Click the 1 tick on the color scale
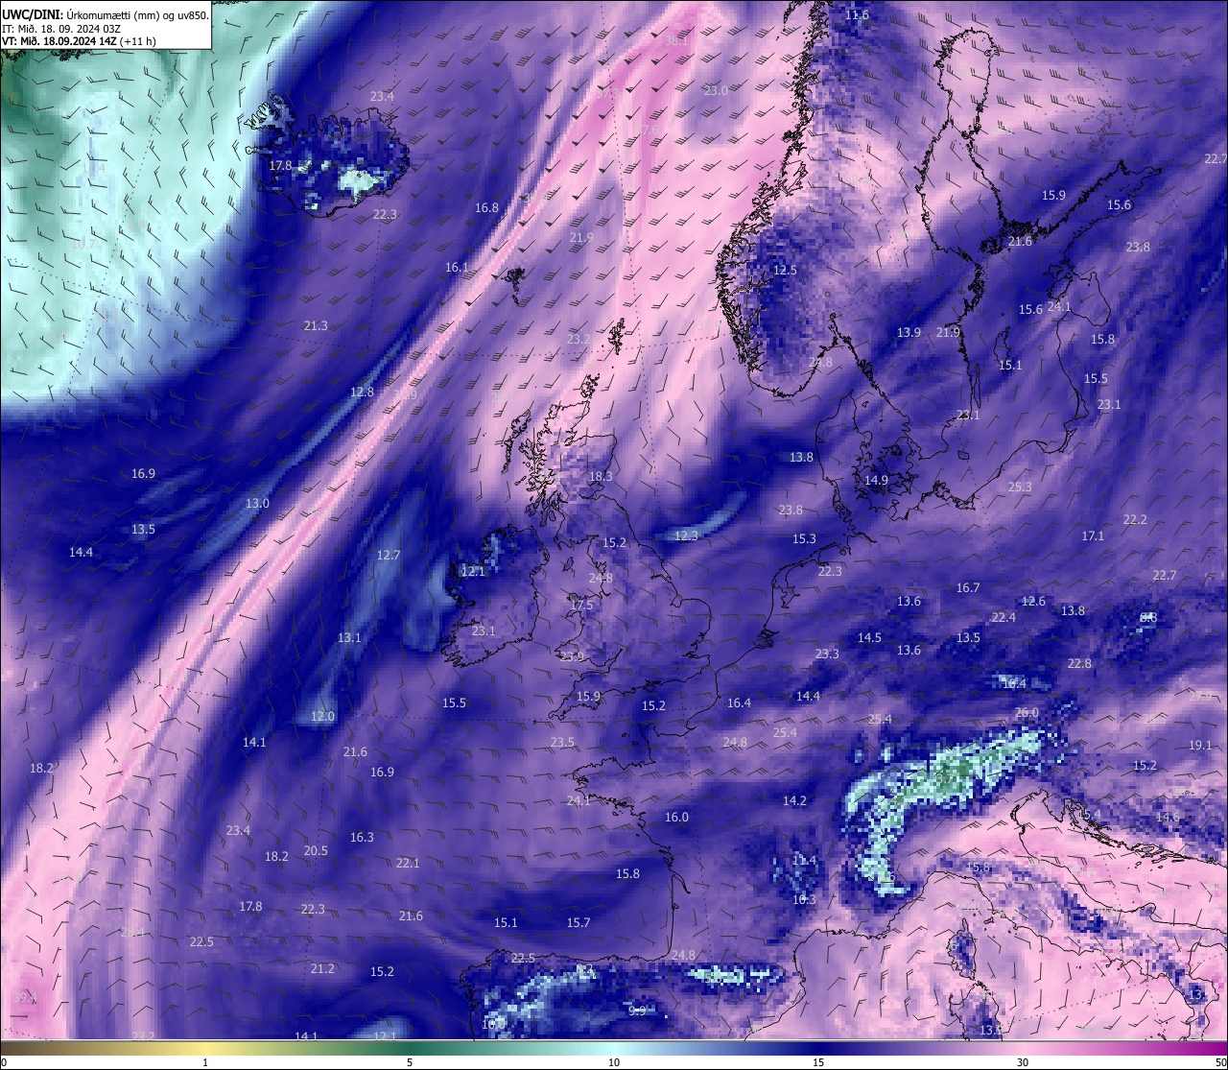Screen dimensions: 1228x1070 [205, 1062]
